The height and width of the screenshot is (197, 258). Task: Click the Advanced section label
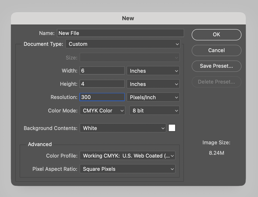tap(40, 144)
